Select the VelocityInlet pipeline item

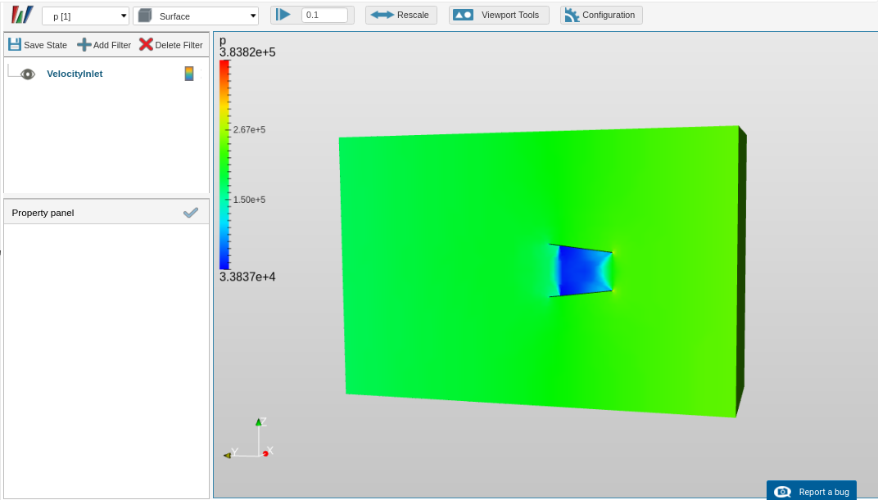[x=75, y=74]
